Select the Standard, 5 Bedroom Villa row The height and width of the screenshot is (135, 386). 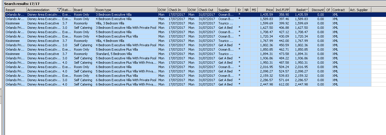[x=188, y=54]
